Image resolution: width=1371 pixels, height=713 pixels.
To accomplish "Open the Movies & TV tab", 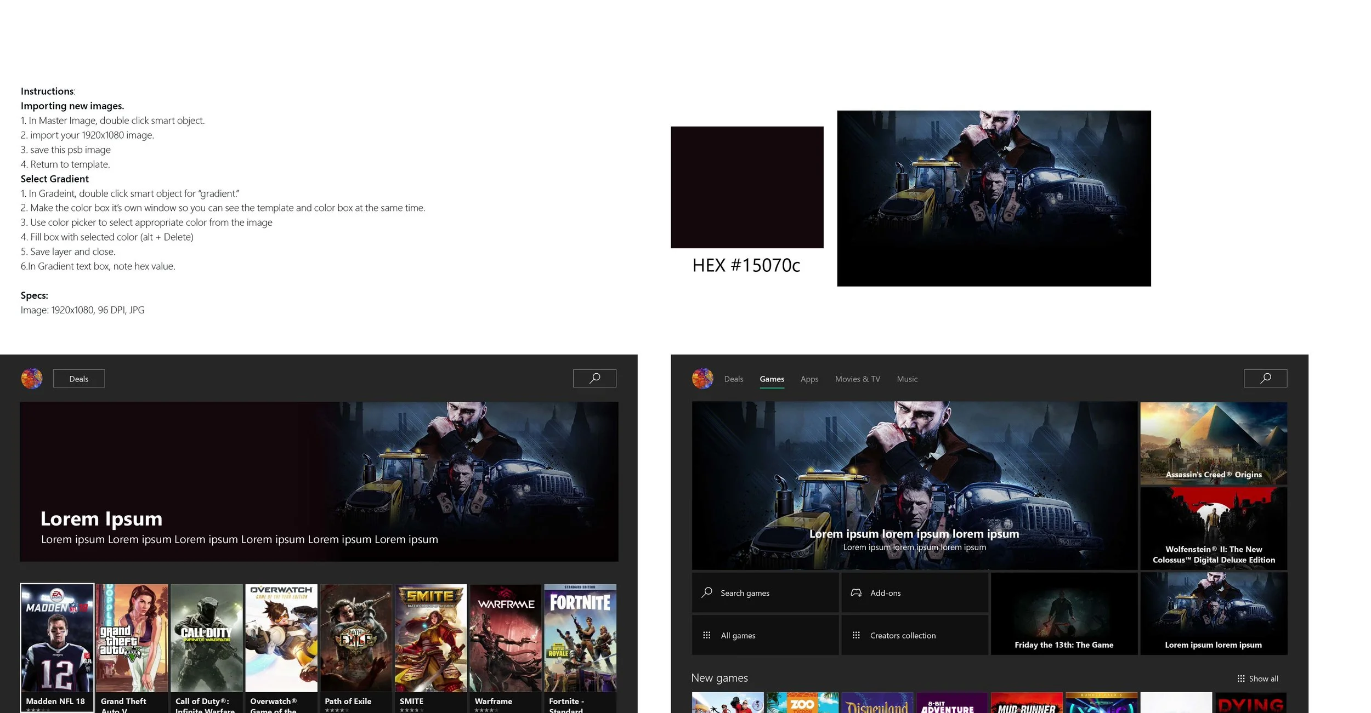I will tap(858, 379).
